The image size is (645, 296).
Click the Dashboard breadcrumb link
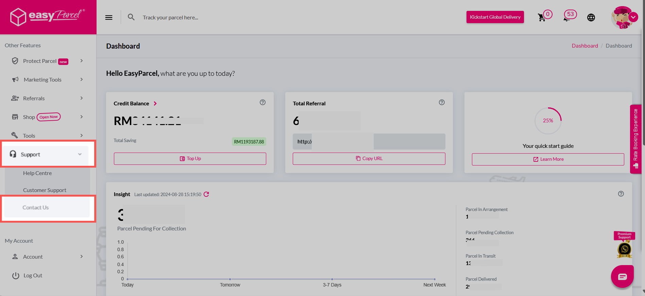(x=585, y=46)
